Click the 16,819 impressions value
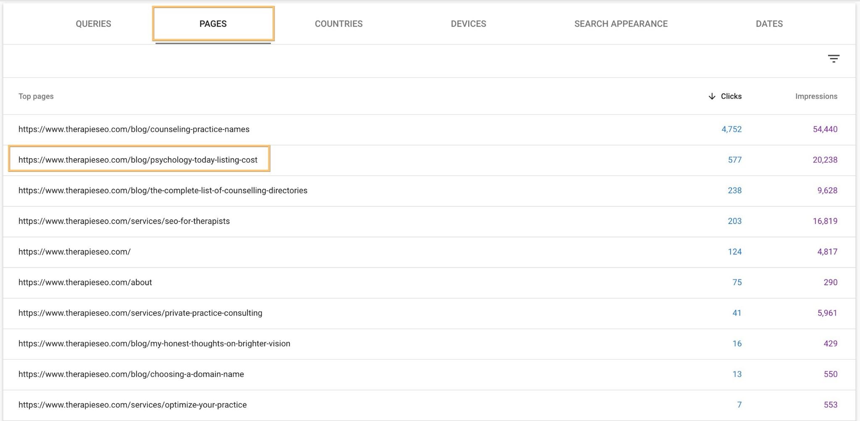Screen dimensions: 860x421 coord(825,221)
